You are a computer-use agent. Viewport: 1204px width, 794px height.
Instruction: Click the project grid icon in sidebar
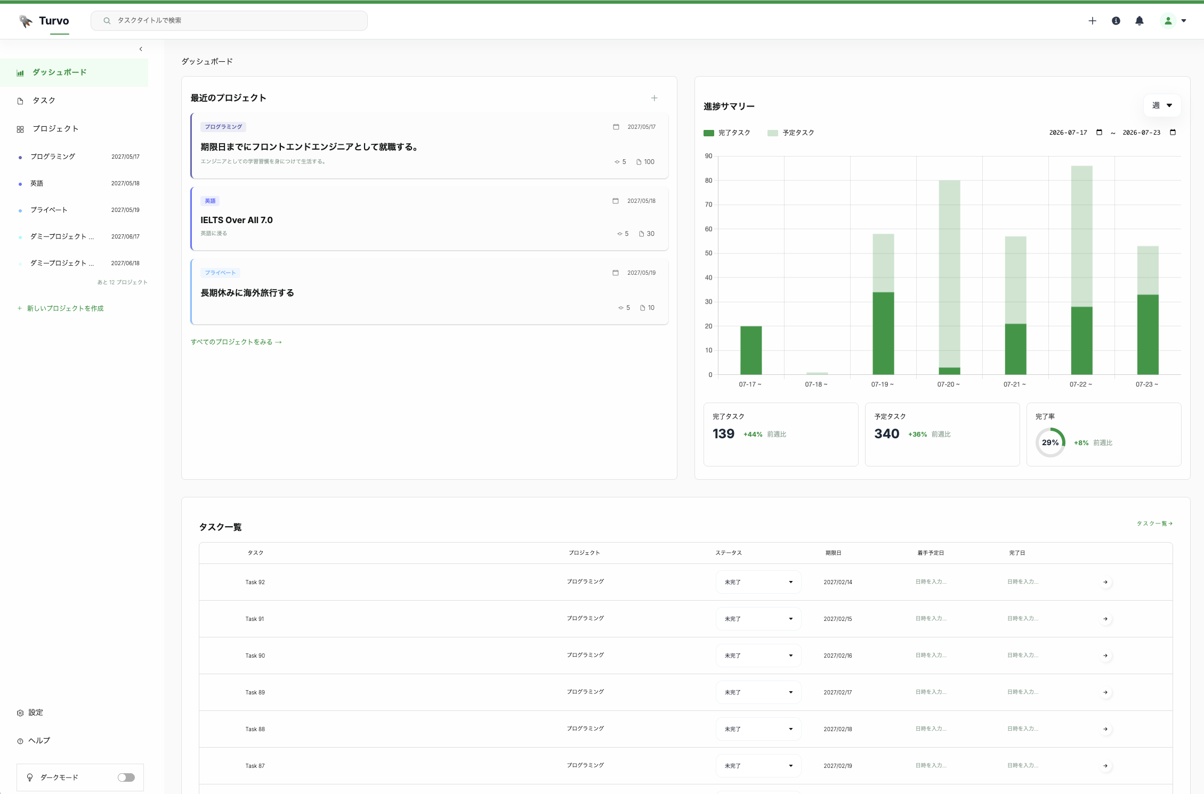coord(20,129)
